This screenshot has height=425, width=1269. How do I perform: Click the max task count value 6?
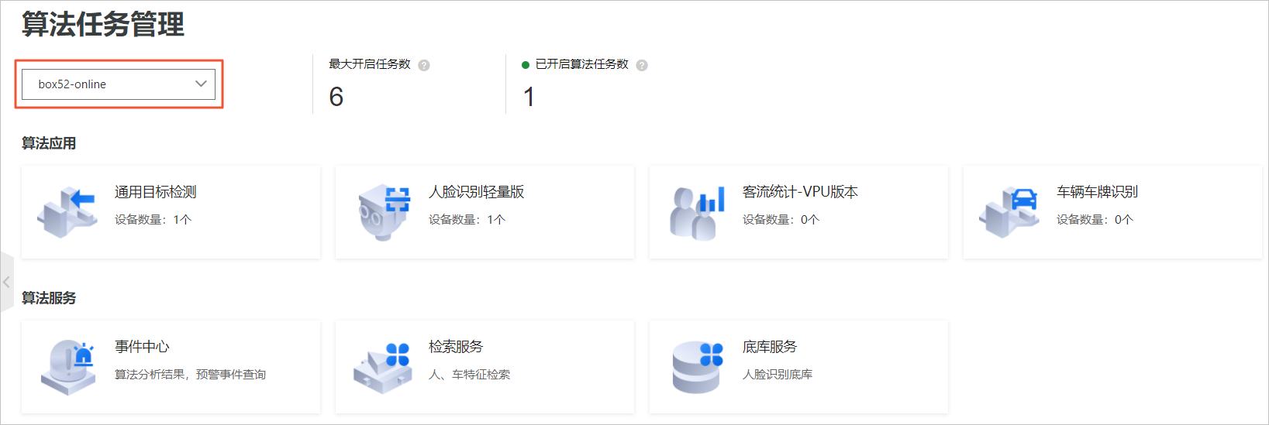336,97
